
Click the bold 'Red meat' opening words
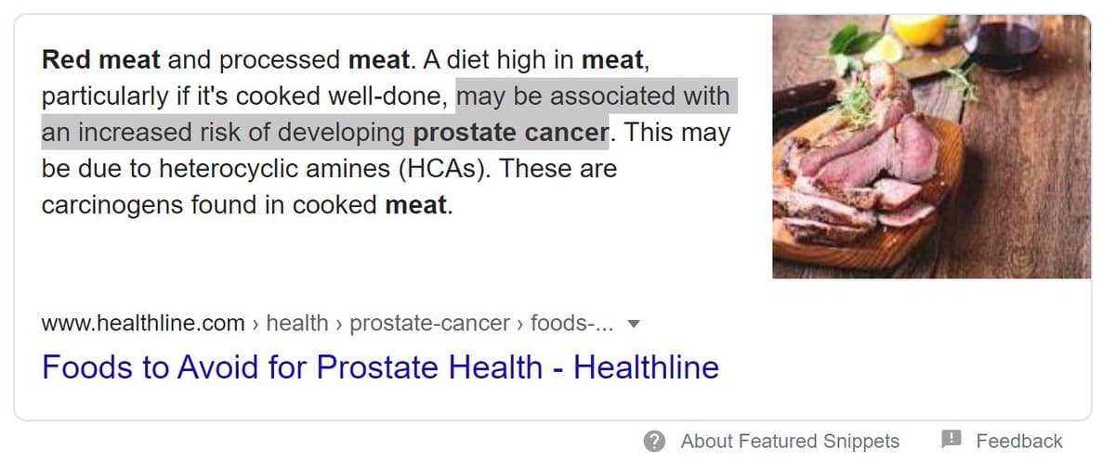[101, 60]
